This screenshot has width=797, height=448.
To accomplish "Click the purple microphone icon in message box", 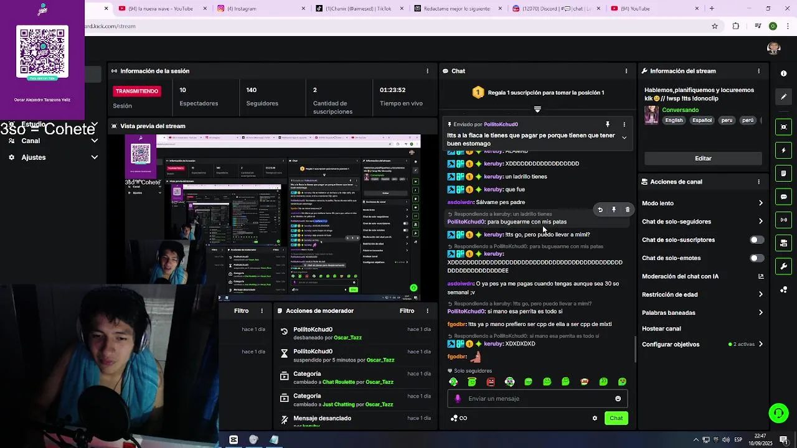I will tap(458, 399).
